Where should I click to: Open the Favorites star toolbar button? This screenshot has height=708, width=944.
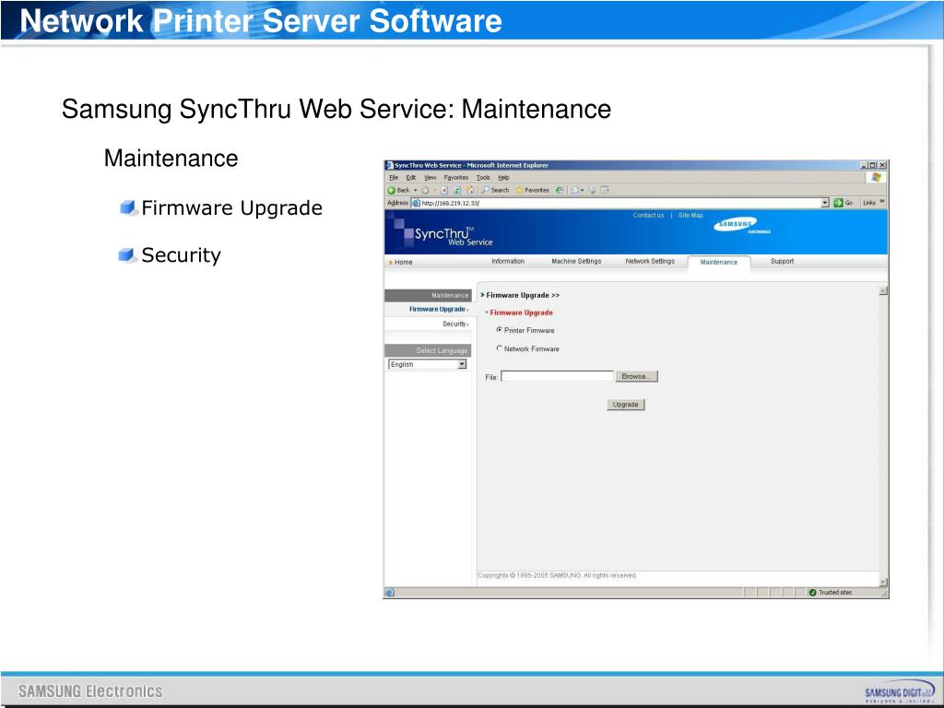(532, 190)
